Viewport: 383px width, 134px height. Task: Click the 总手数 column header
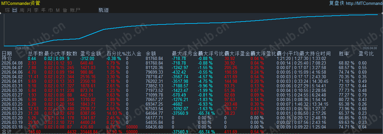[35, 53]
